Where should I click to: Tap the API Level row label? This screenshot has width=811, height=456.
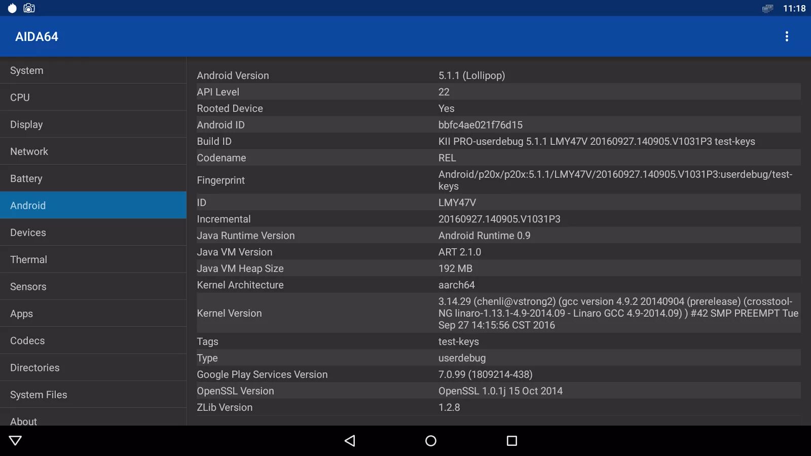pyautogui.click(x=218, y=92)
